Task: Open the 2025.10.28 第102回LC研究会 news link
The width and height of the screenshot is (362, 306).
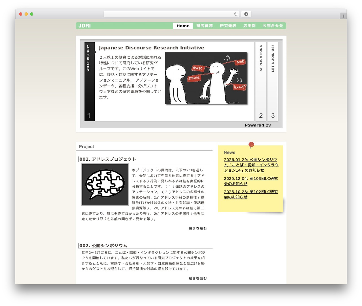Action: tap(251, 194)
